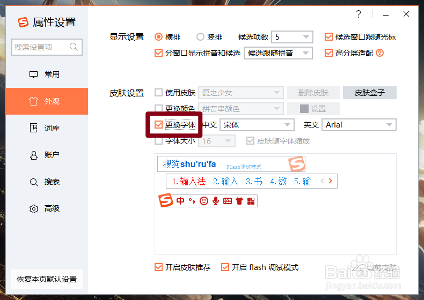Click the magnifier icon in search settings box
This screenshot has height=300, width=424.
coord(74,47)
